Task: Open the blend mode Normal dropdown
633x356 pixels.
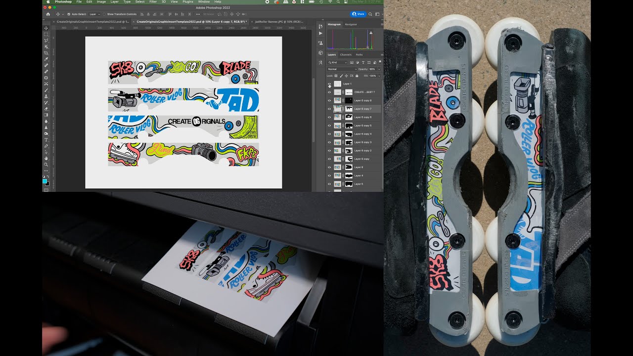Action: (342, 69)
